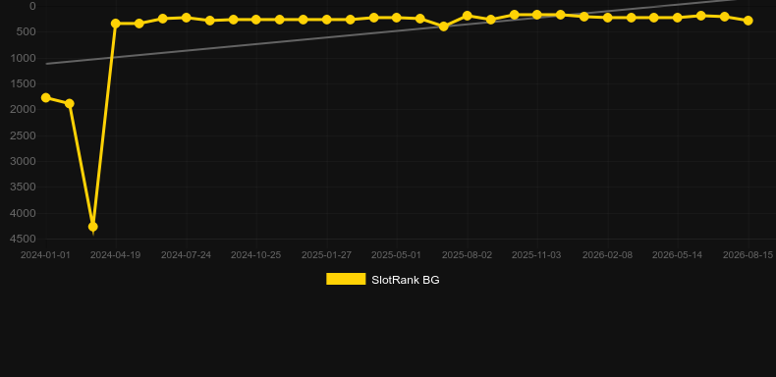Select the data point above 2026-05-14
Screen dimensions: 776x377
click(678, 18)
